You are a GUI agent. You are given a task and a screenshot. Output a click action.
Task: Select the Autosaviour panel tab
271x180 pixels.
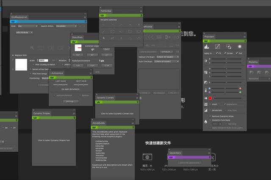click(57, 73)
